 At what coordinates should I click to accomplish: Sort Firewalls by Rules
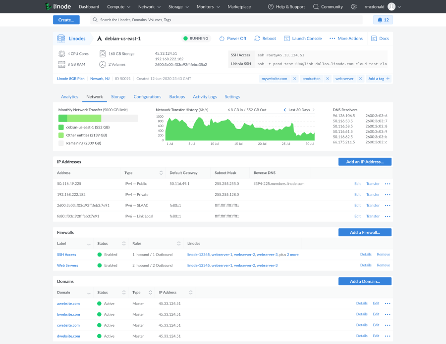[x=178, y=243]
